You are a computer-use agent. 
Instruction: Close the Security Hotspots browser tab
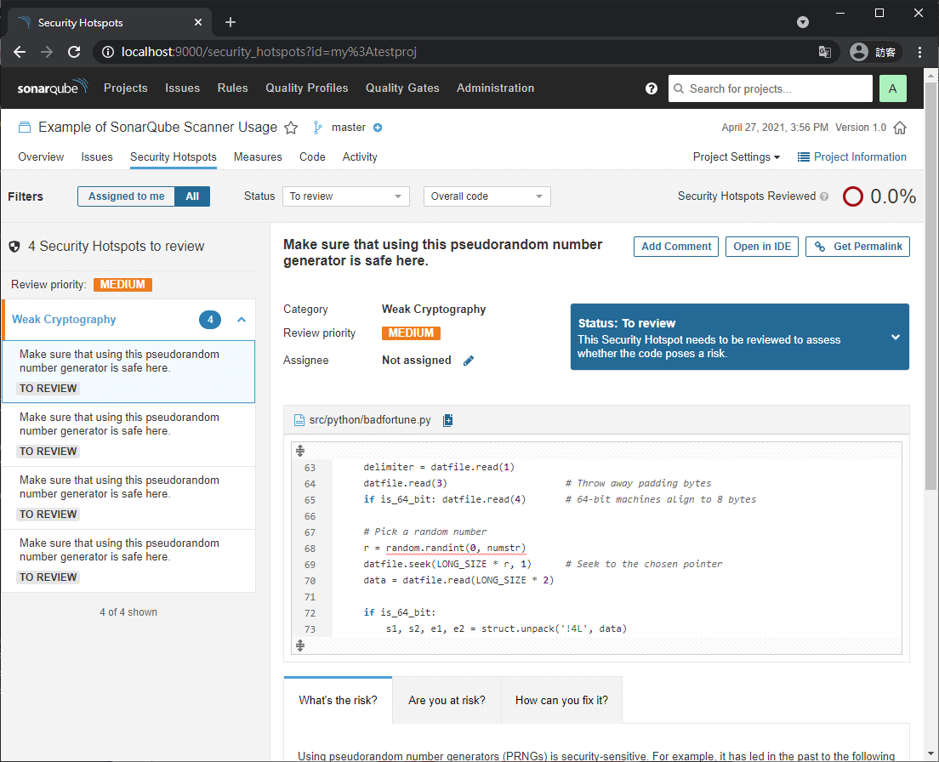198,22
